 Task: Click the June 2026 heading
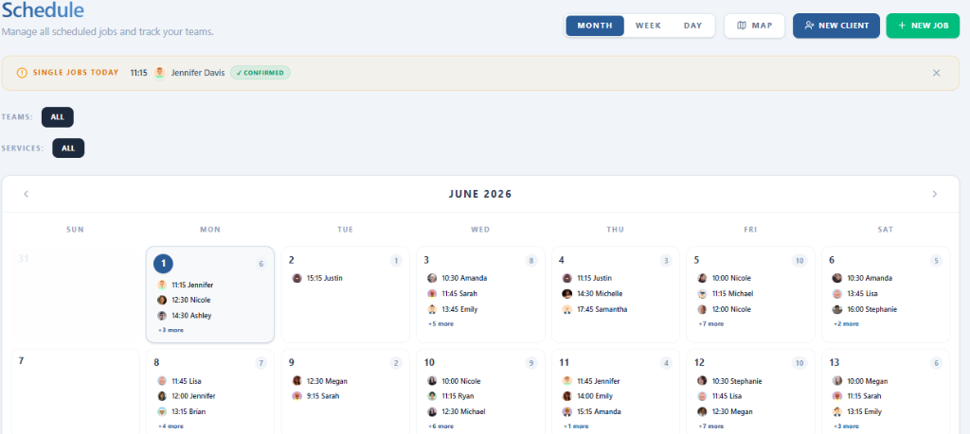pyautogui.click(x=480, y=194)
